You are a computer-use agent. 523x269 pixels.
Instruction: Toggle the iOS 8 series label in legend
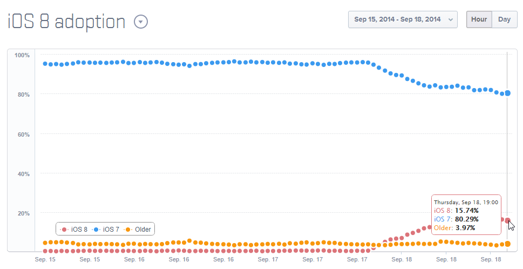79,230
